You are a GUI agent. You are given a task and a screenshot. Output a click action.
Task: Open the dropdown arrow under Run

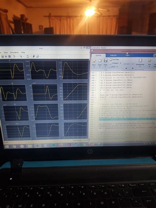pos(149,67)
